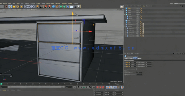The width and height of the screenshot is (185, 96).
Task: Add a light object
Action: [79, 7]
